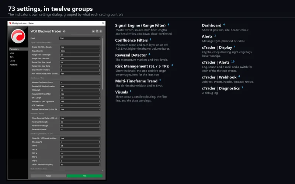Click EMA Length field showing 144

[80, 98]
